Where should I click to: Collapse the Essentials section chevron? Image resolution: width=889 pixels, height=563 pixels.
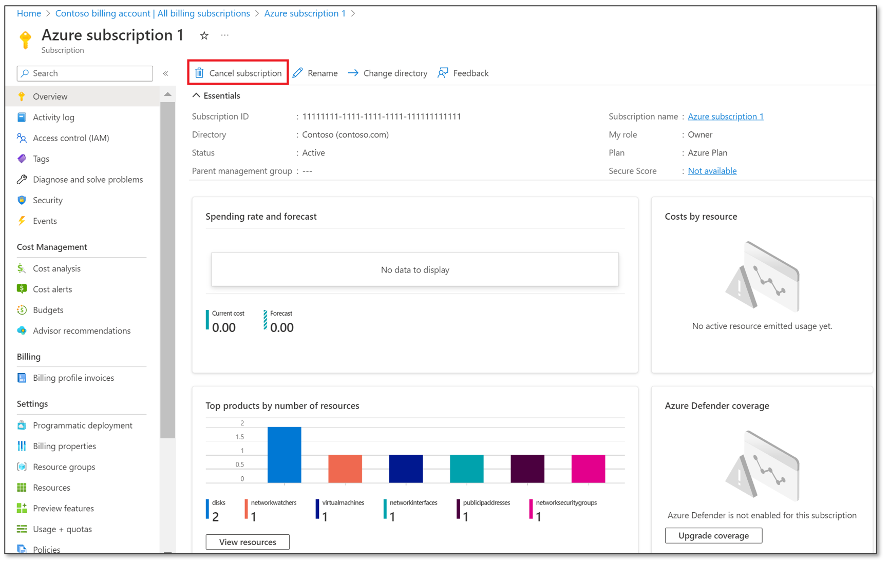196,95
